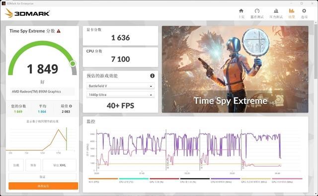Image resolution: width=318 pixels, height=196 pixels.
Task: Click the wide Validate button above orange button
Action: point(42,177)
